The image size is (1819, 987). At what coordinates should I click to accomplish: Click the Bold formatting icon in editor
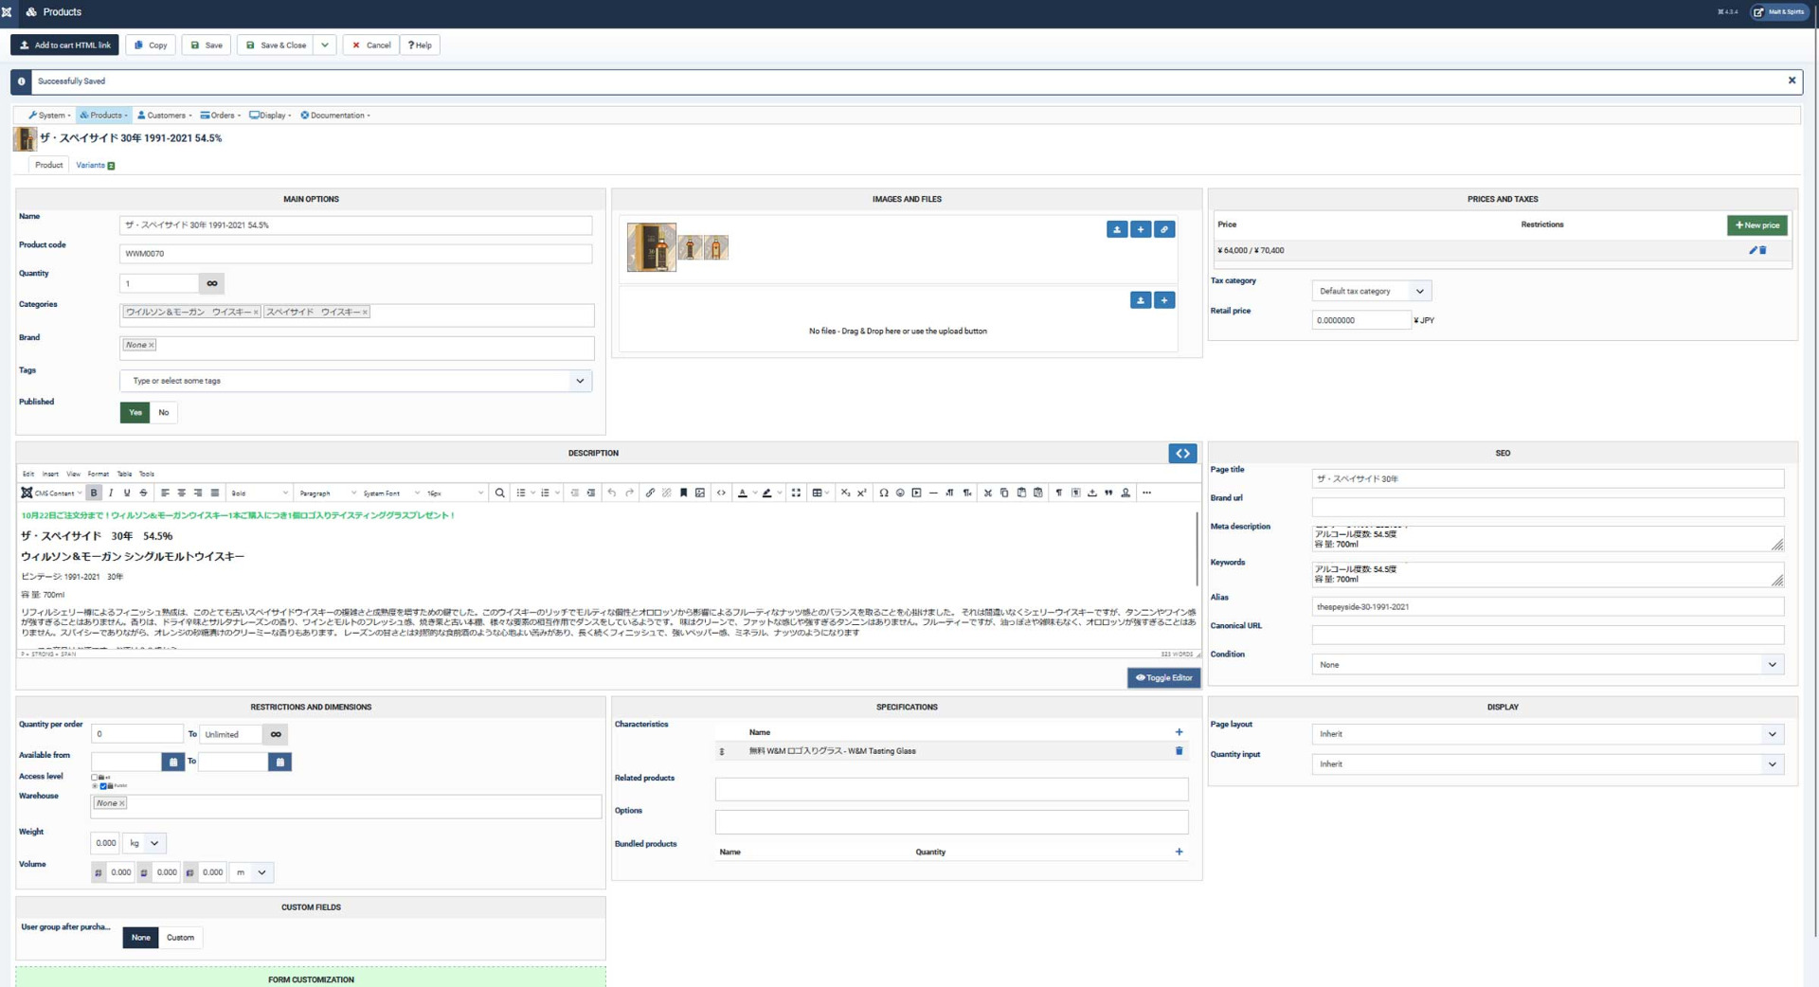coord(94,493)
